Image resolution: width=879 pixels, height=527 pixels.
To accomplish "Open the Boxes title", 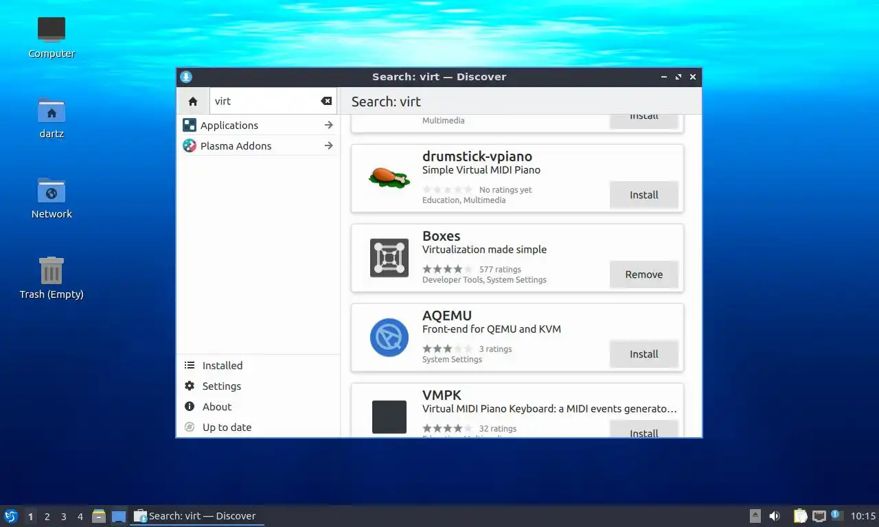I will coord(441,236).
